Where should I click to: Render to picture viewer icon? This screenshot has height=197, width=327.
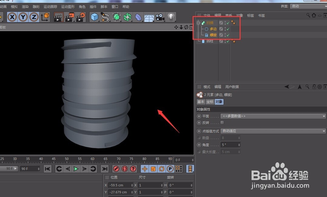69,17
